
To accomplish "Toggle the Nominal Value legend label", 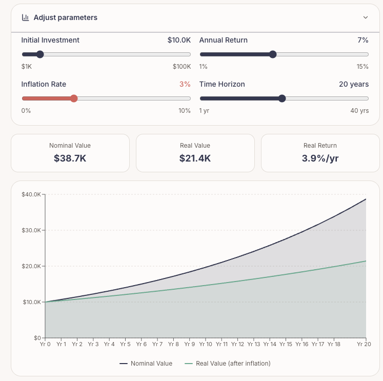I will click(x=151, y=363).
